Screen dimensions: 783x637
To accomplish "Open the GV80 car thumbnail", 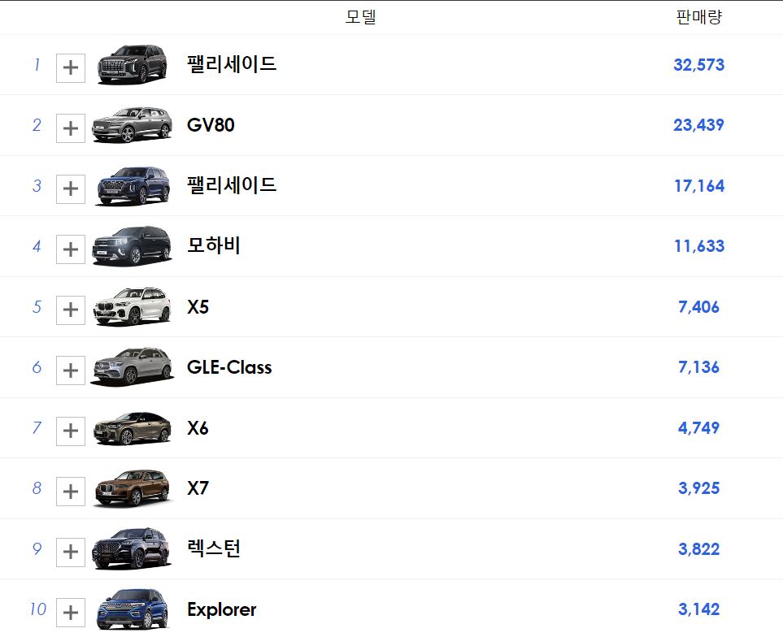I will click(132, 124).
